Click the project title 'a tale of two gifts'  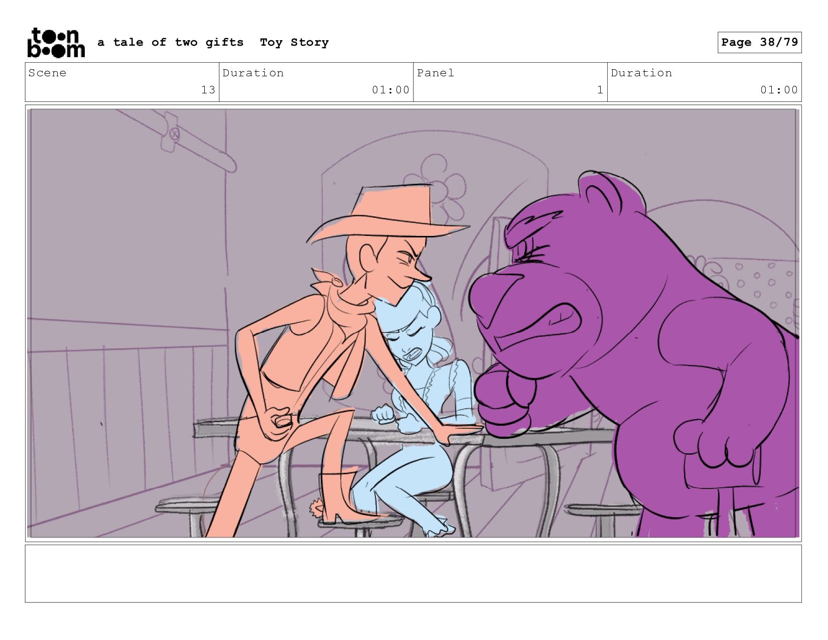[171, 43]
